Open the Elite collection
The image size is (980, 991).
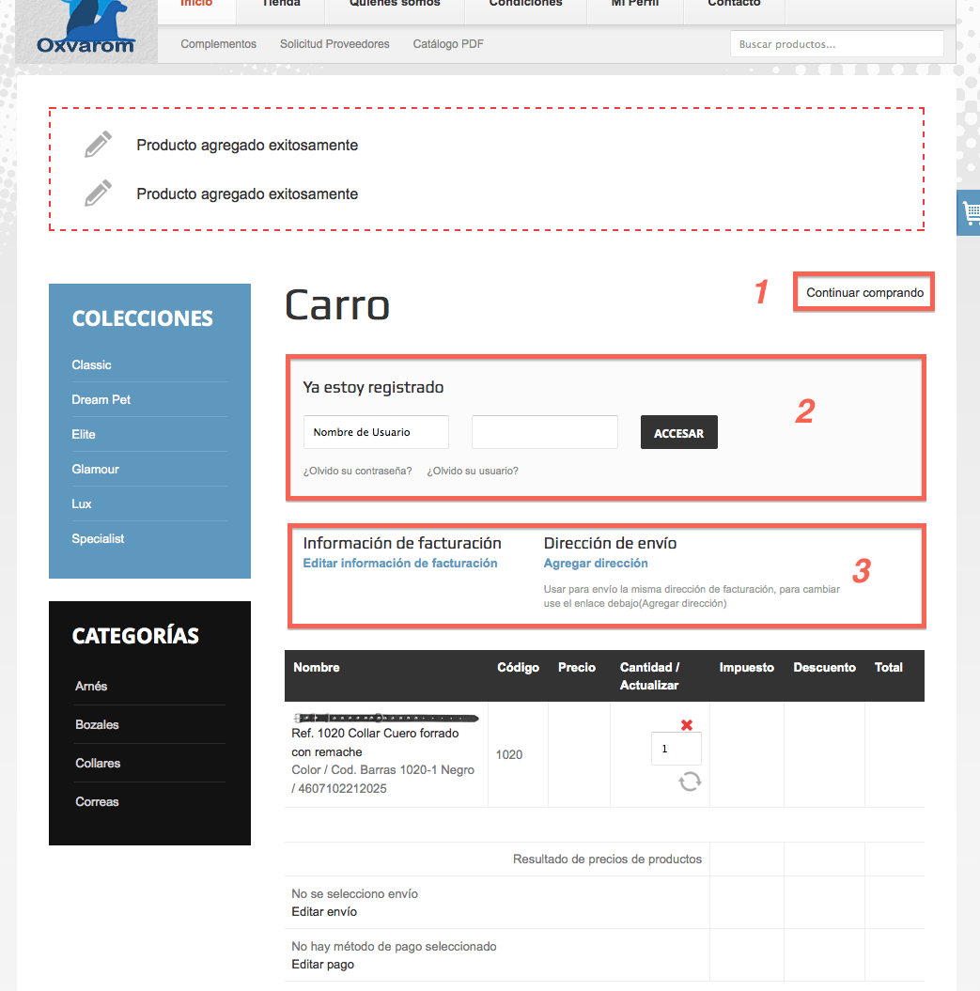pyautogui.click(x=84, y=434)
